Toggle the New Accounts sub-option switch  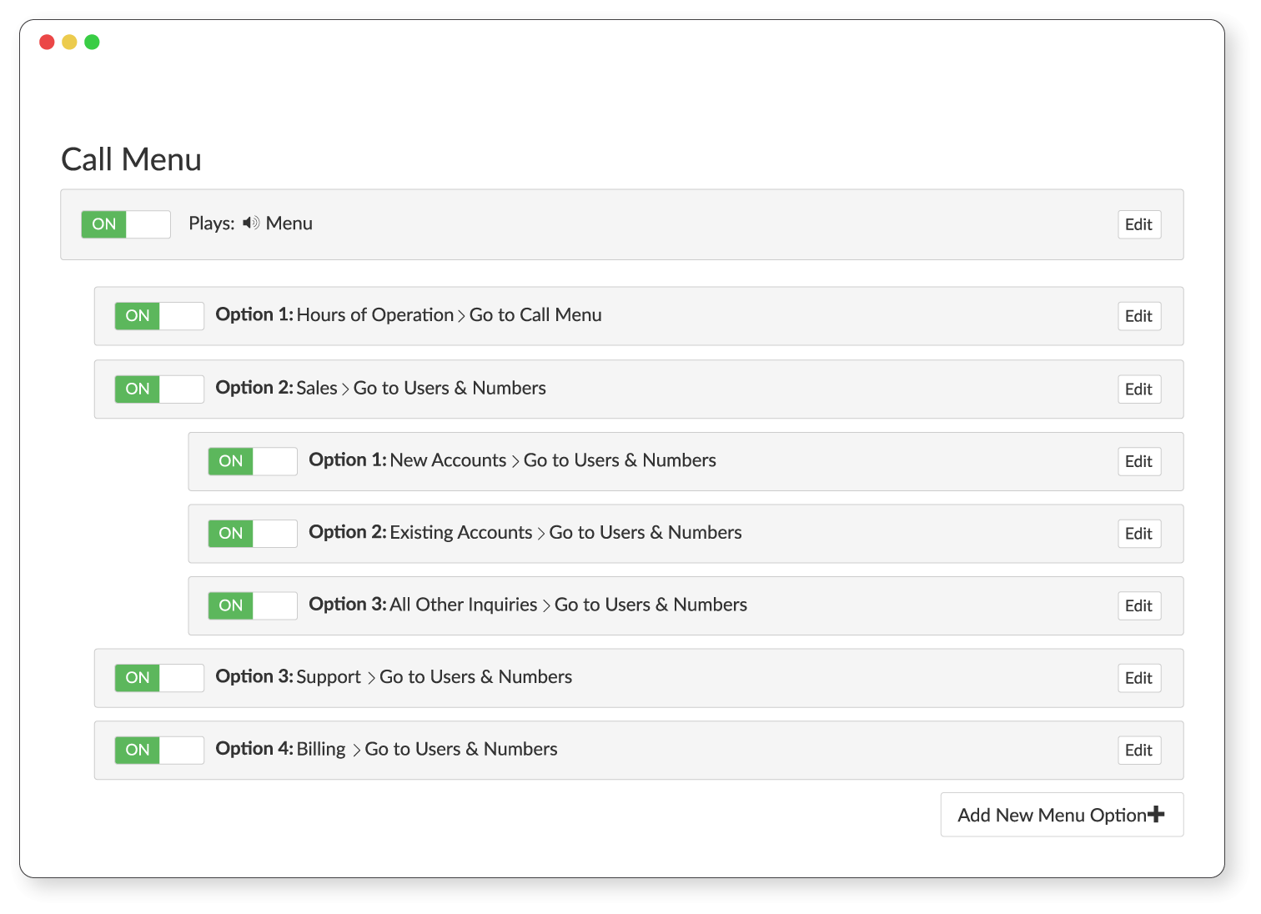[253, 461]
